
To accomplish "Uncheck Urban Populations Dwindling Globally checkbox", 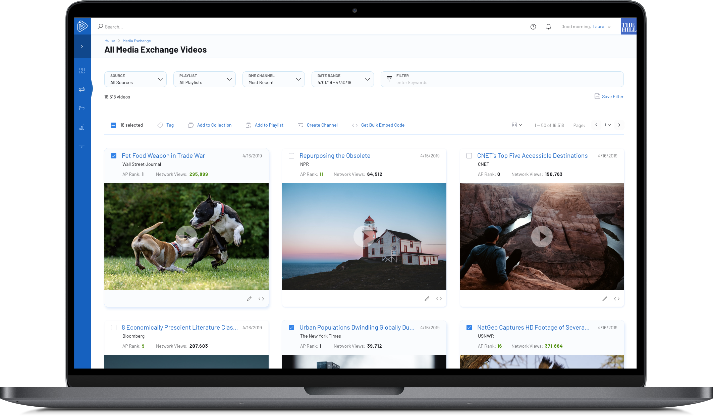I will click(291, 328).
